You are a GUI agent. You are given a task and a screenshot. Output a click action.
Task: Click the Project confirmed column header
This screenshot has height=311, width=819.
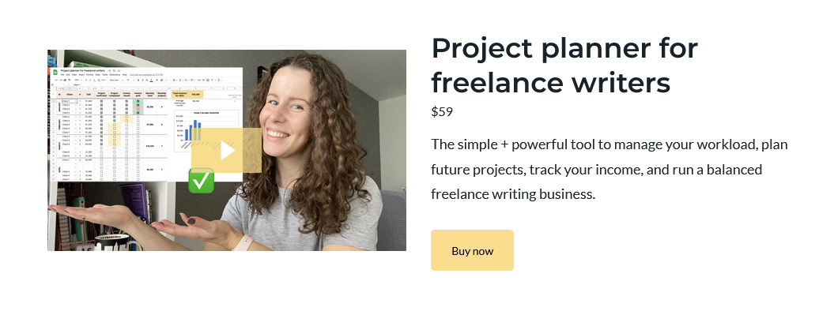tap(101, 95)
